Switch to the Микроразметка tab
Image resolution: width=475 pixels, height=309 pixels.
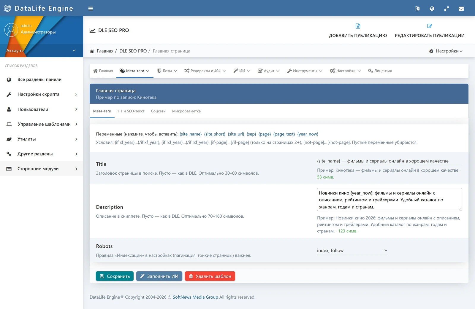point(186,111)
